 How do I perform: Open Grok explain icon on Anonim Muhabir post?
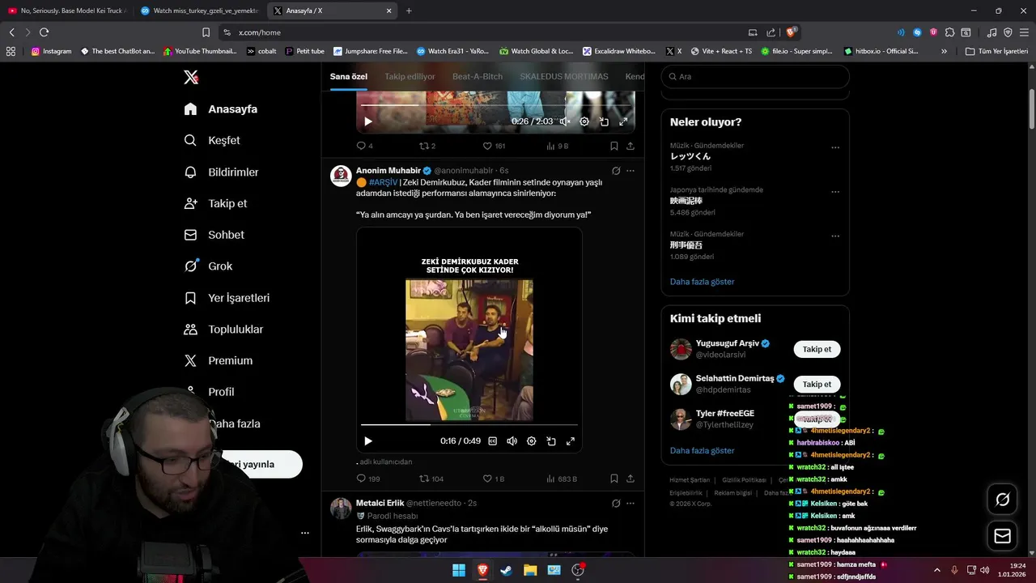click(616, 171)
